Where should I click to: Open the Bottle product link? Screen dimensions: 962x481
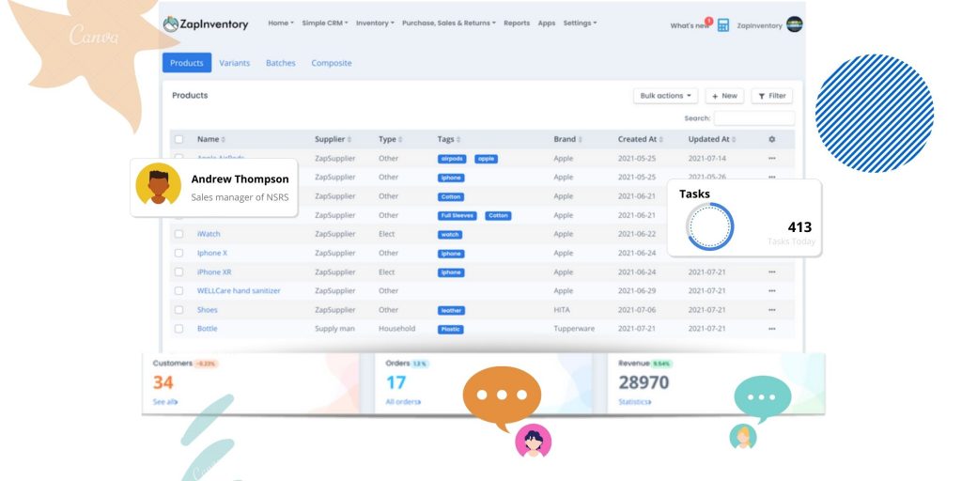(x=208, y=329)
